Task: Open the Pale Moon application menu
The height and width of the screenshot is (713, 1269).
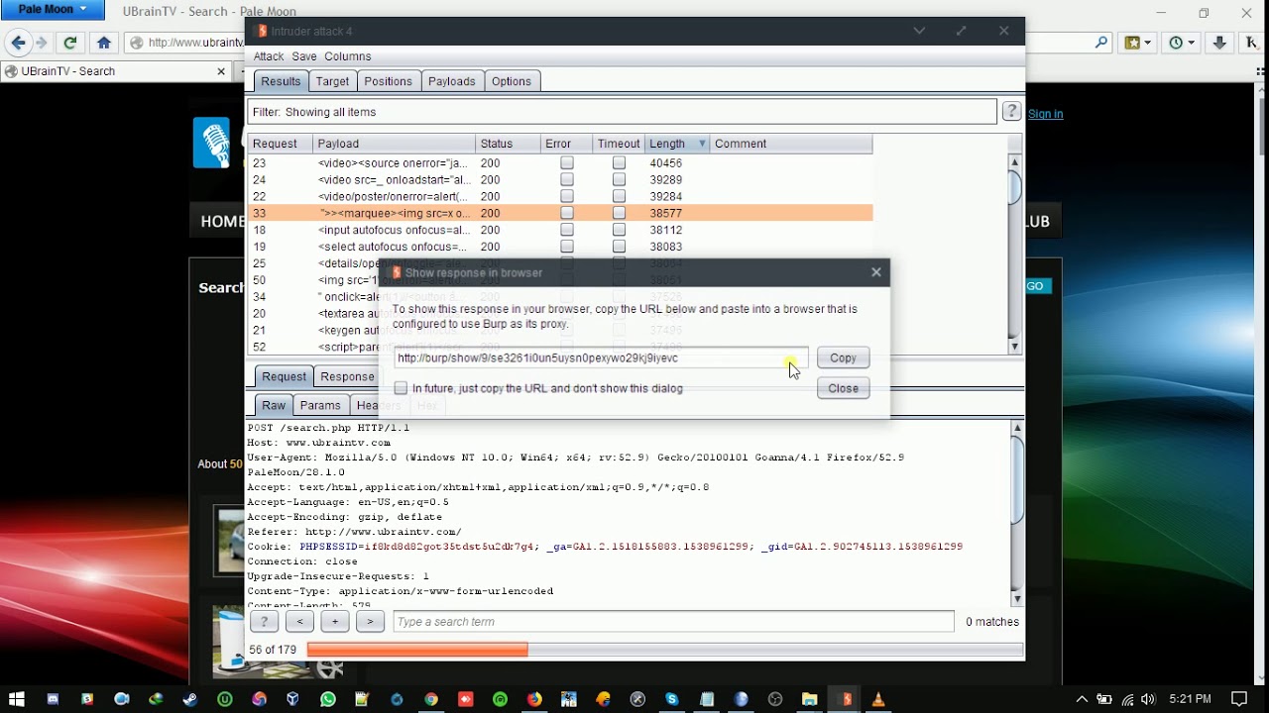Action: [x=53, y=10]
